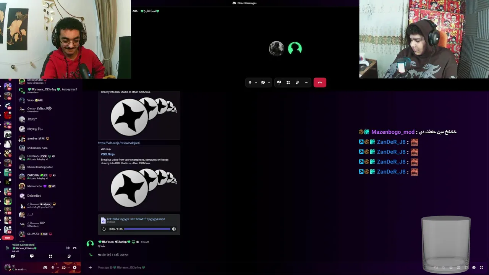Disconnect from voice in Voice Connected panel
Viewport: 489px width, 275px height.
(74, 248)
